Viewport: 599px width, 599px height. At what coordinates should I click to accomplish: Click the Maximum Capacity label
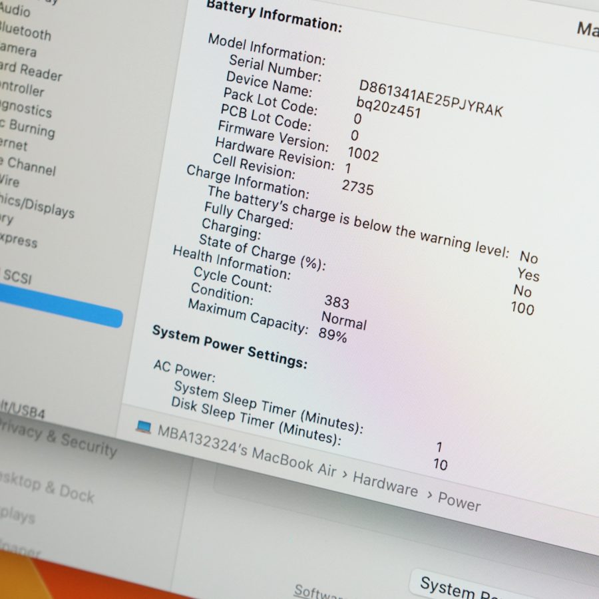(248, 316)
